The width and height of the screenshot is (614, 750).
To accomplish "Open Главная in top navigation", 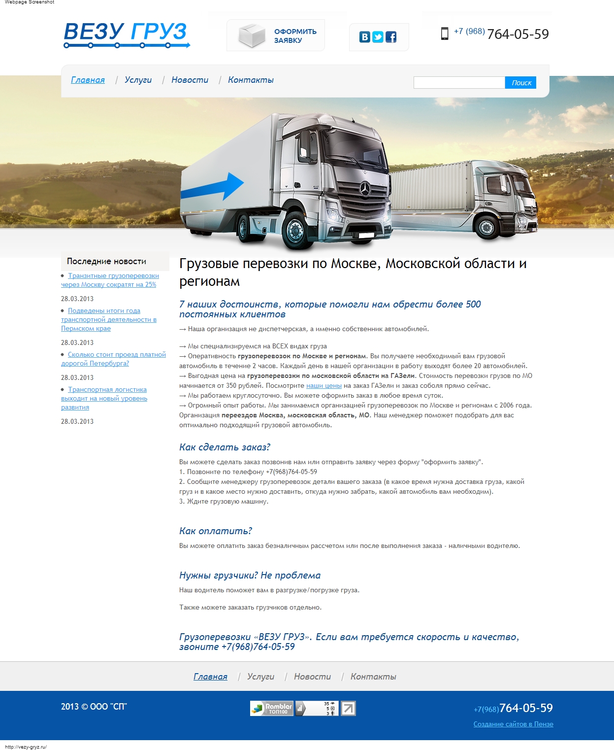I will pyautogui.click(x=88, y=80).
